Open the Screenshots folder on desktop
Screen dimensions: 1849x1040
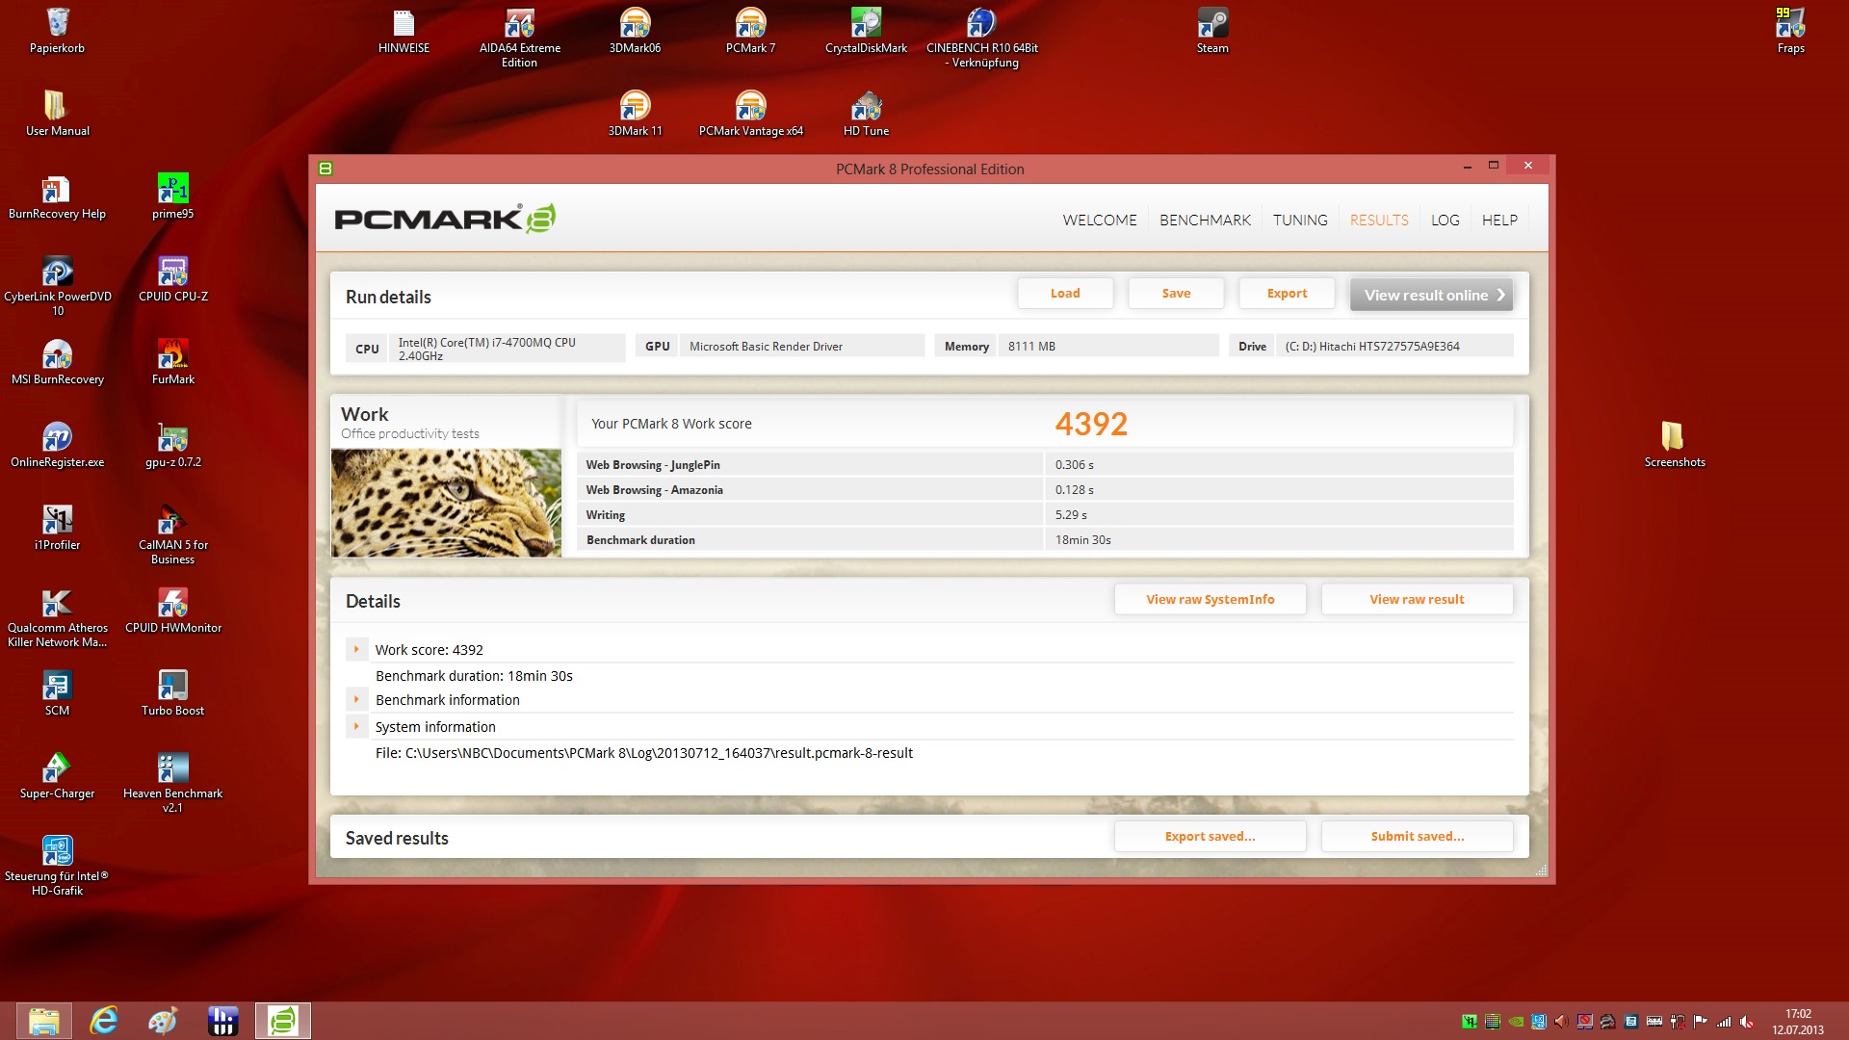pyautogui.click(x=1675, y=444)
